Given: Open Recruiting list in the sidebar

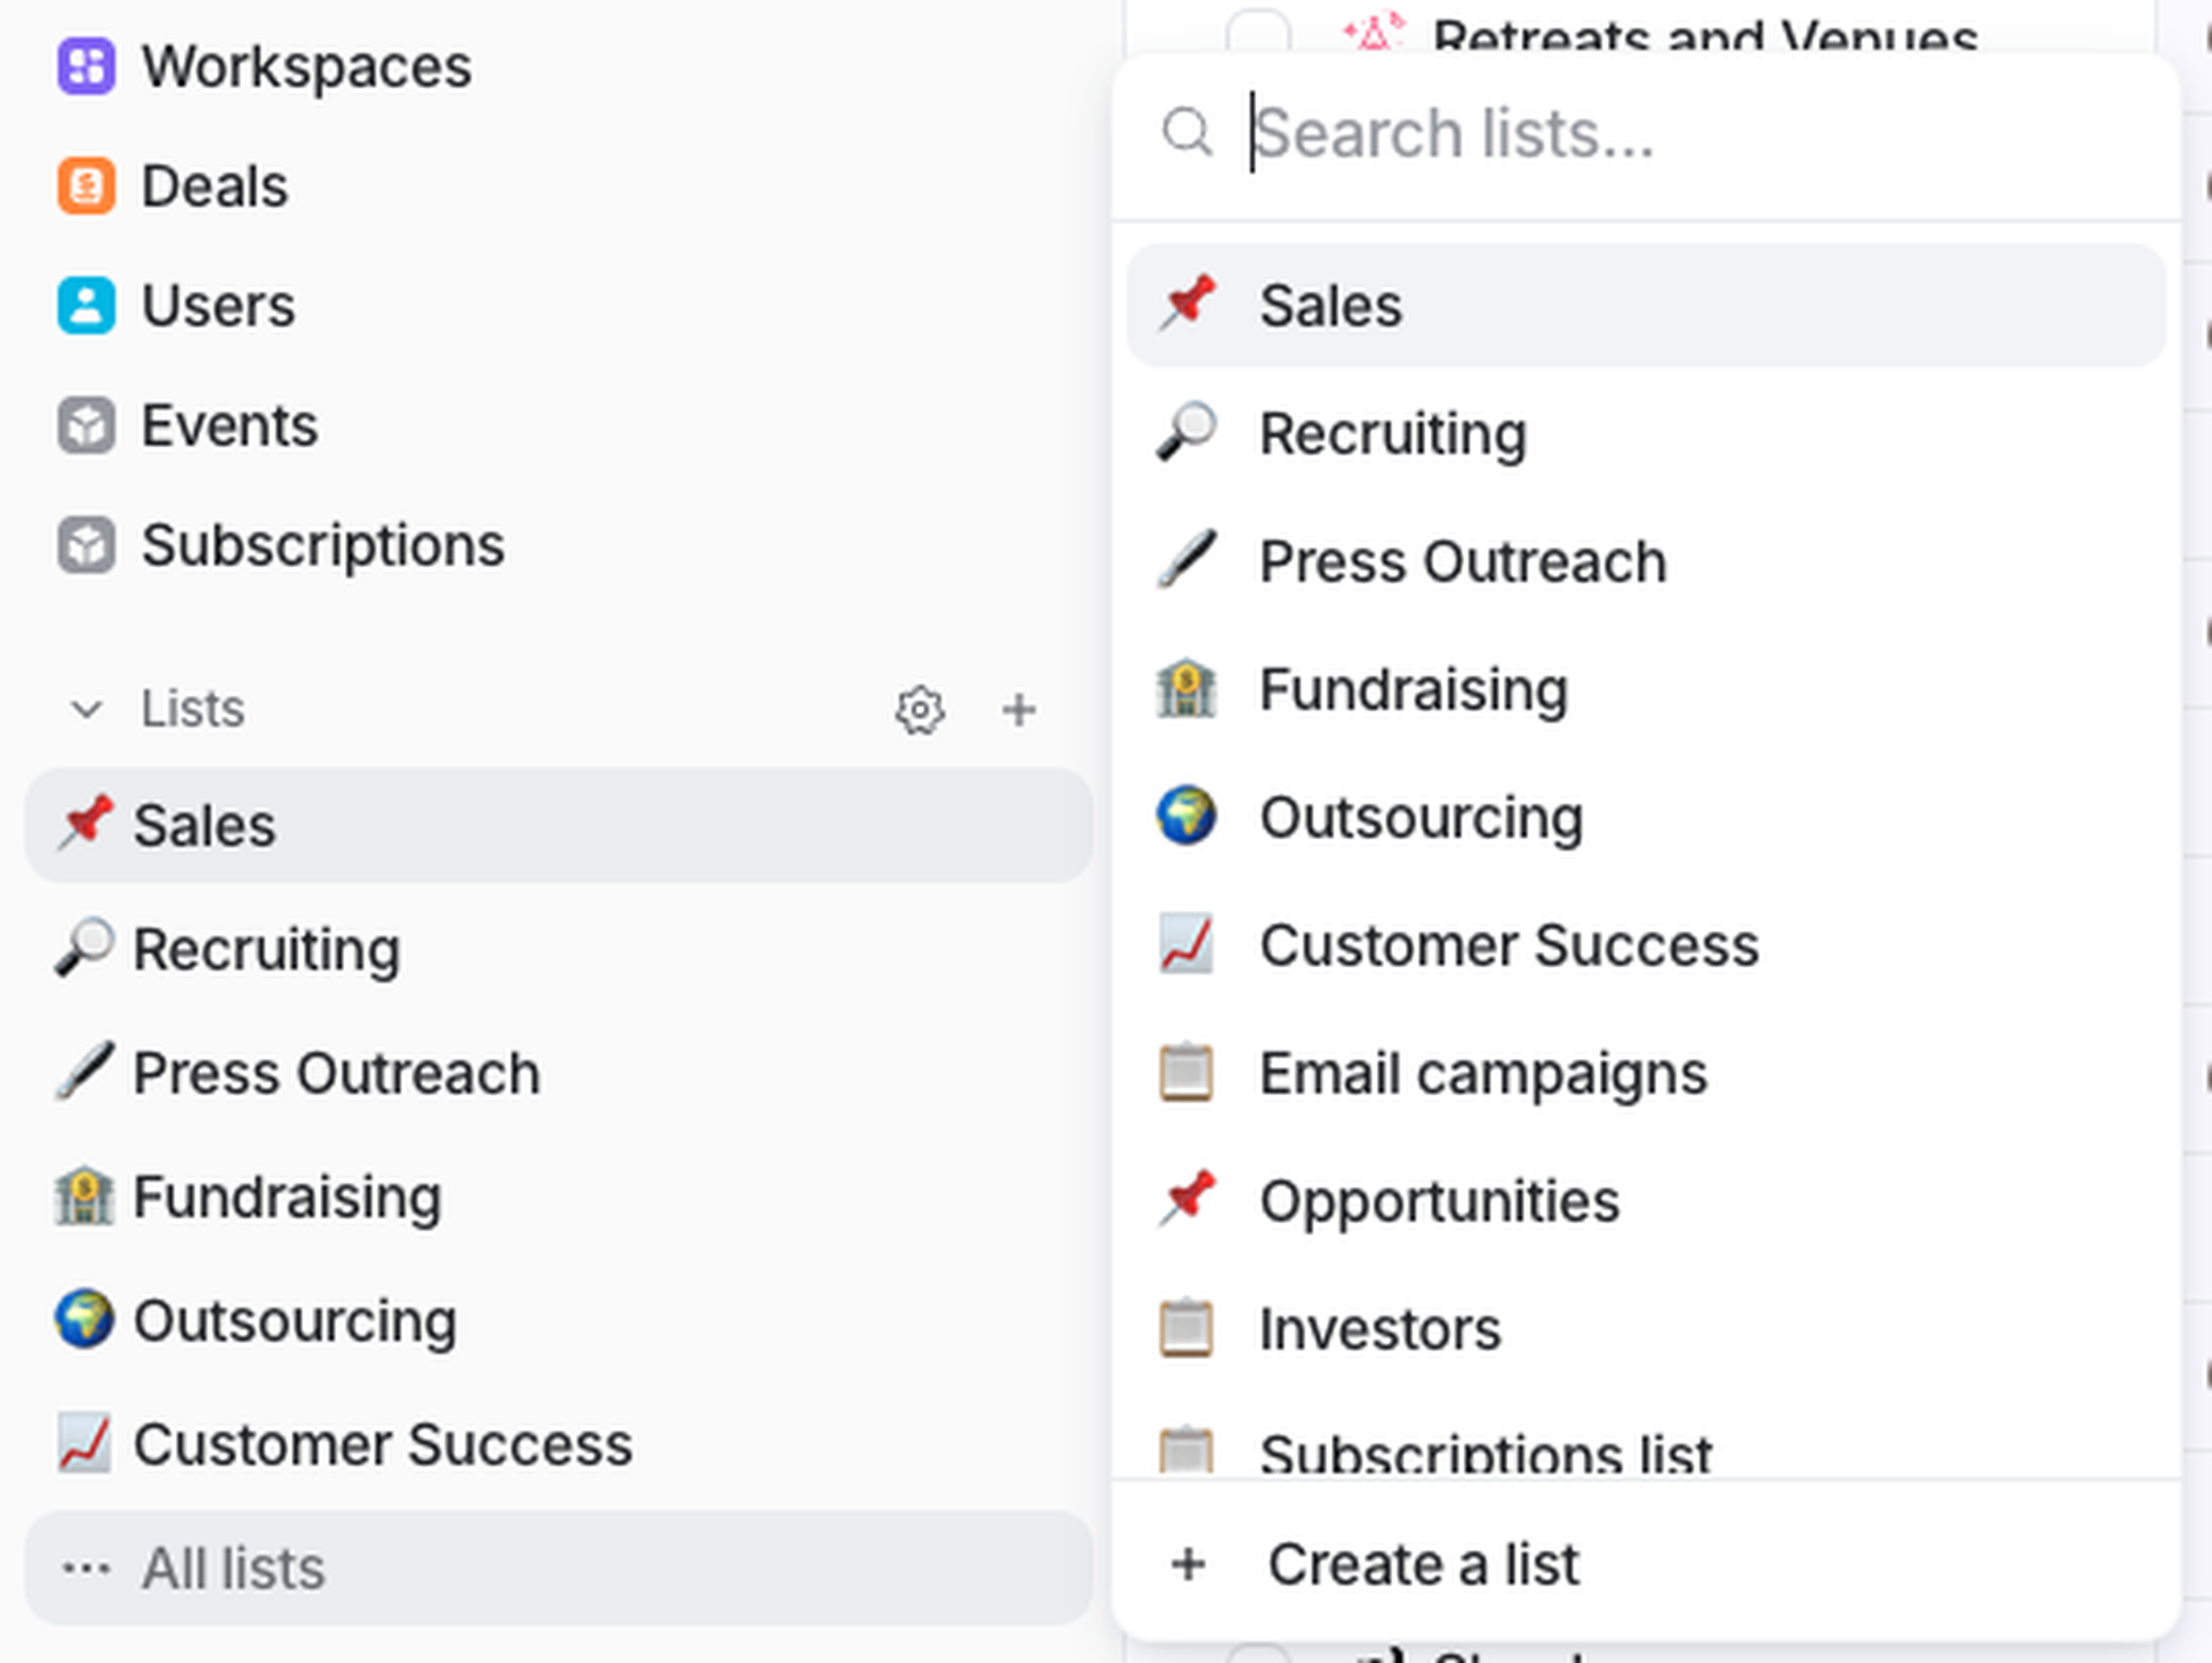Looking at the screenshot, I should 266,949.
